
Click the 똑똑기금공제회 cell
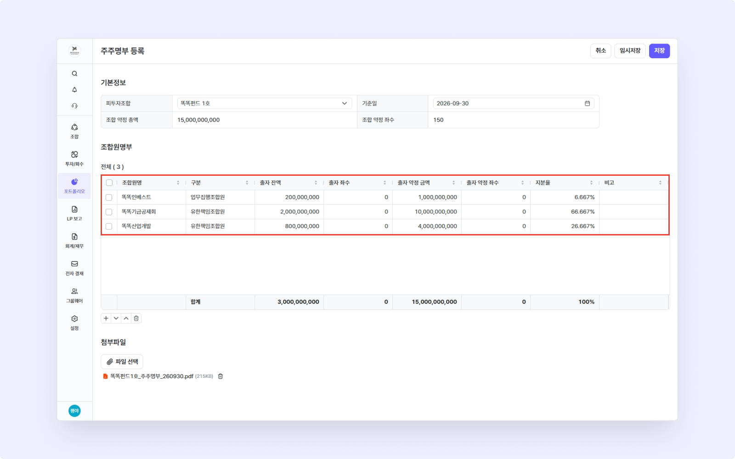point(152,212)
